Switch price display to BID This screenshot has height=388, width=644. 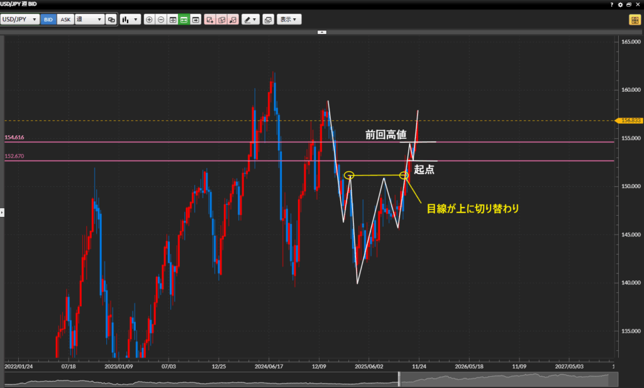click(48, 19)
